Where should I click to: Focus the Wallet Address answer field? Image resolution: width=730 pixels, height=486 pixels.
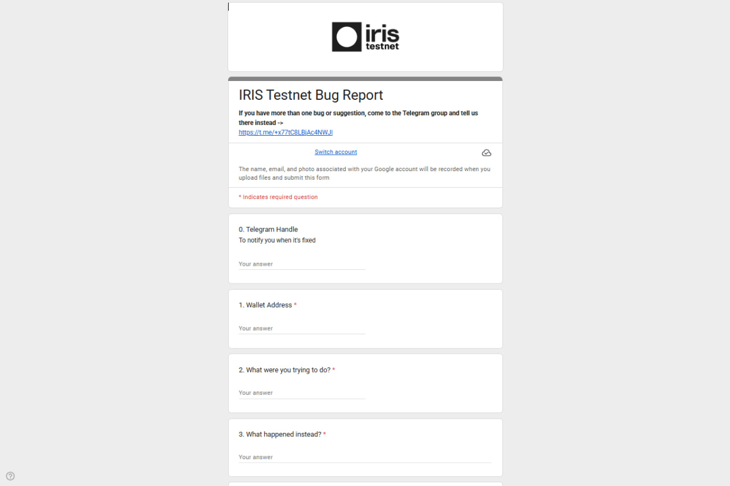(302, 329)
